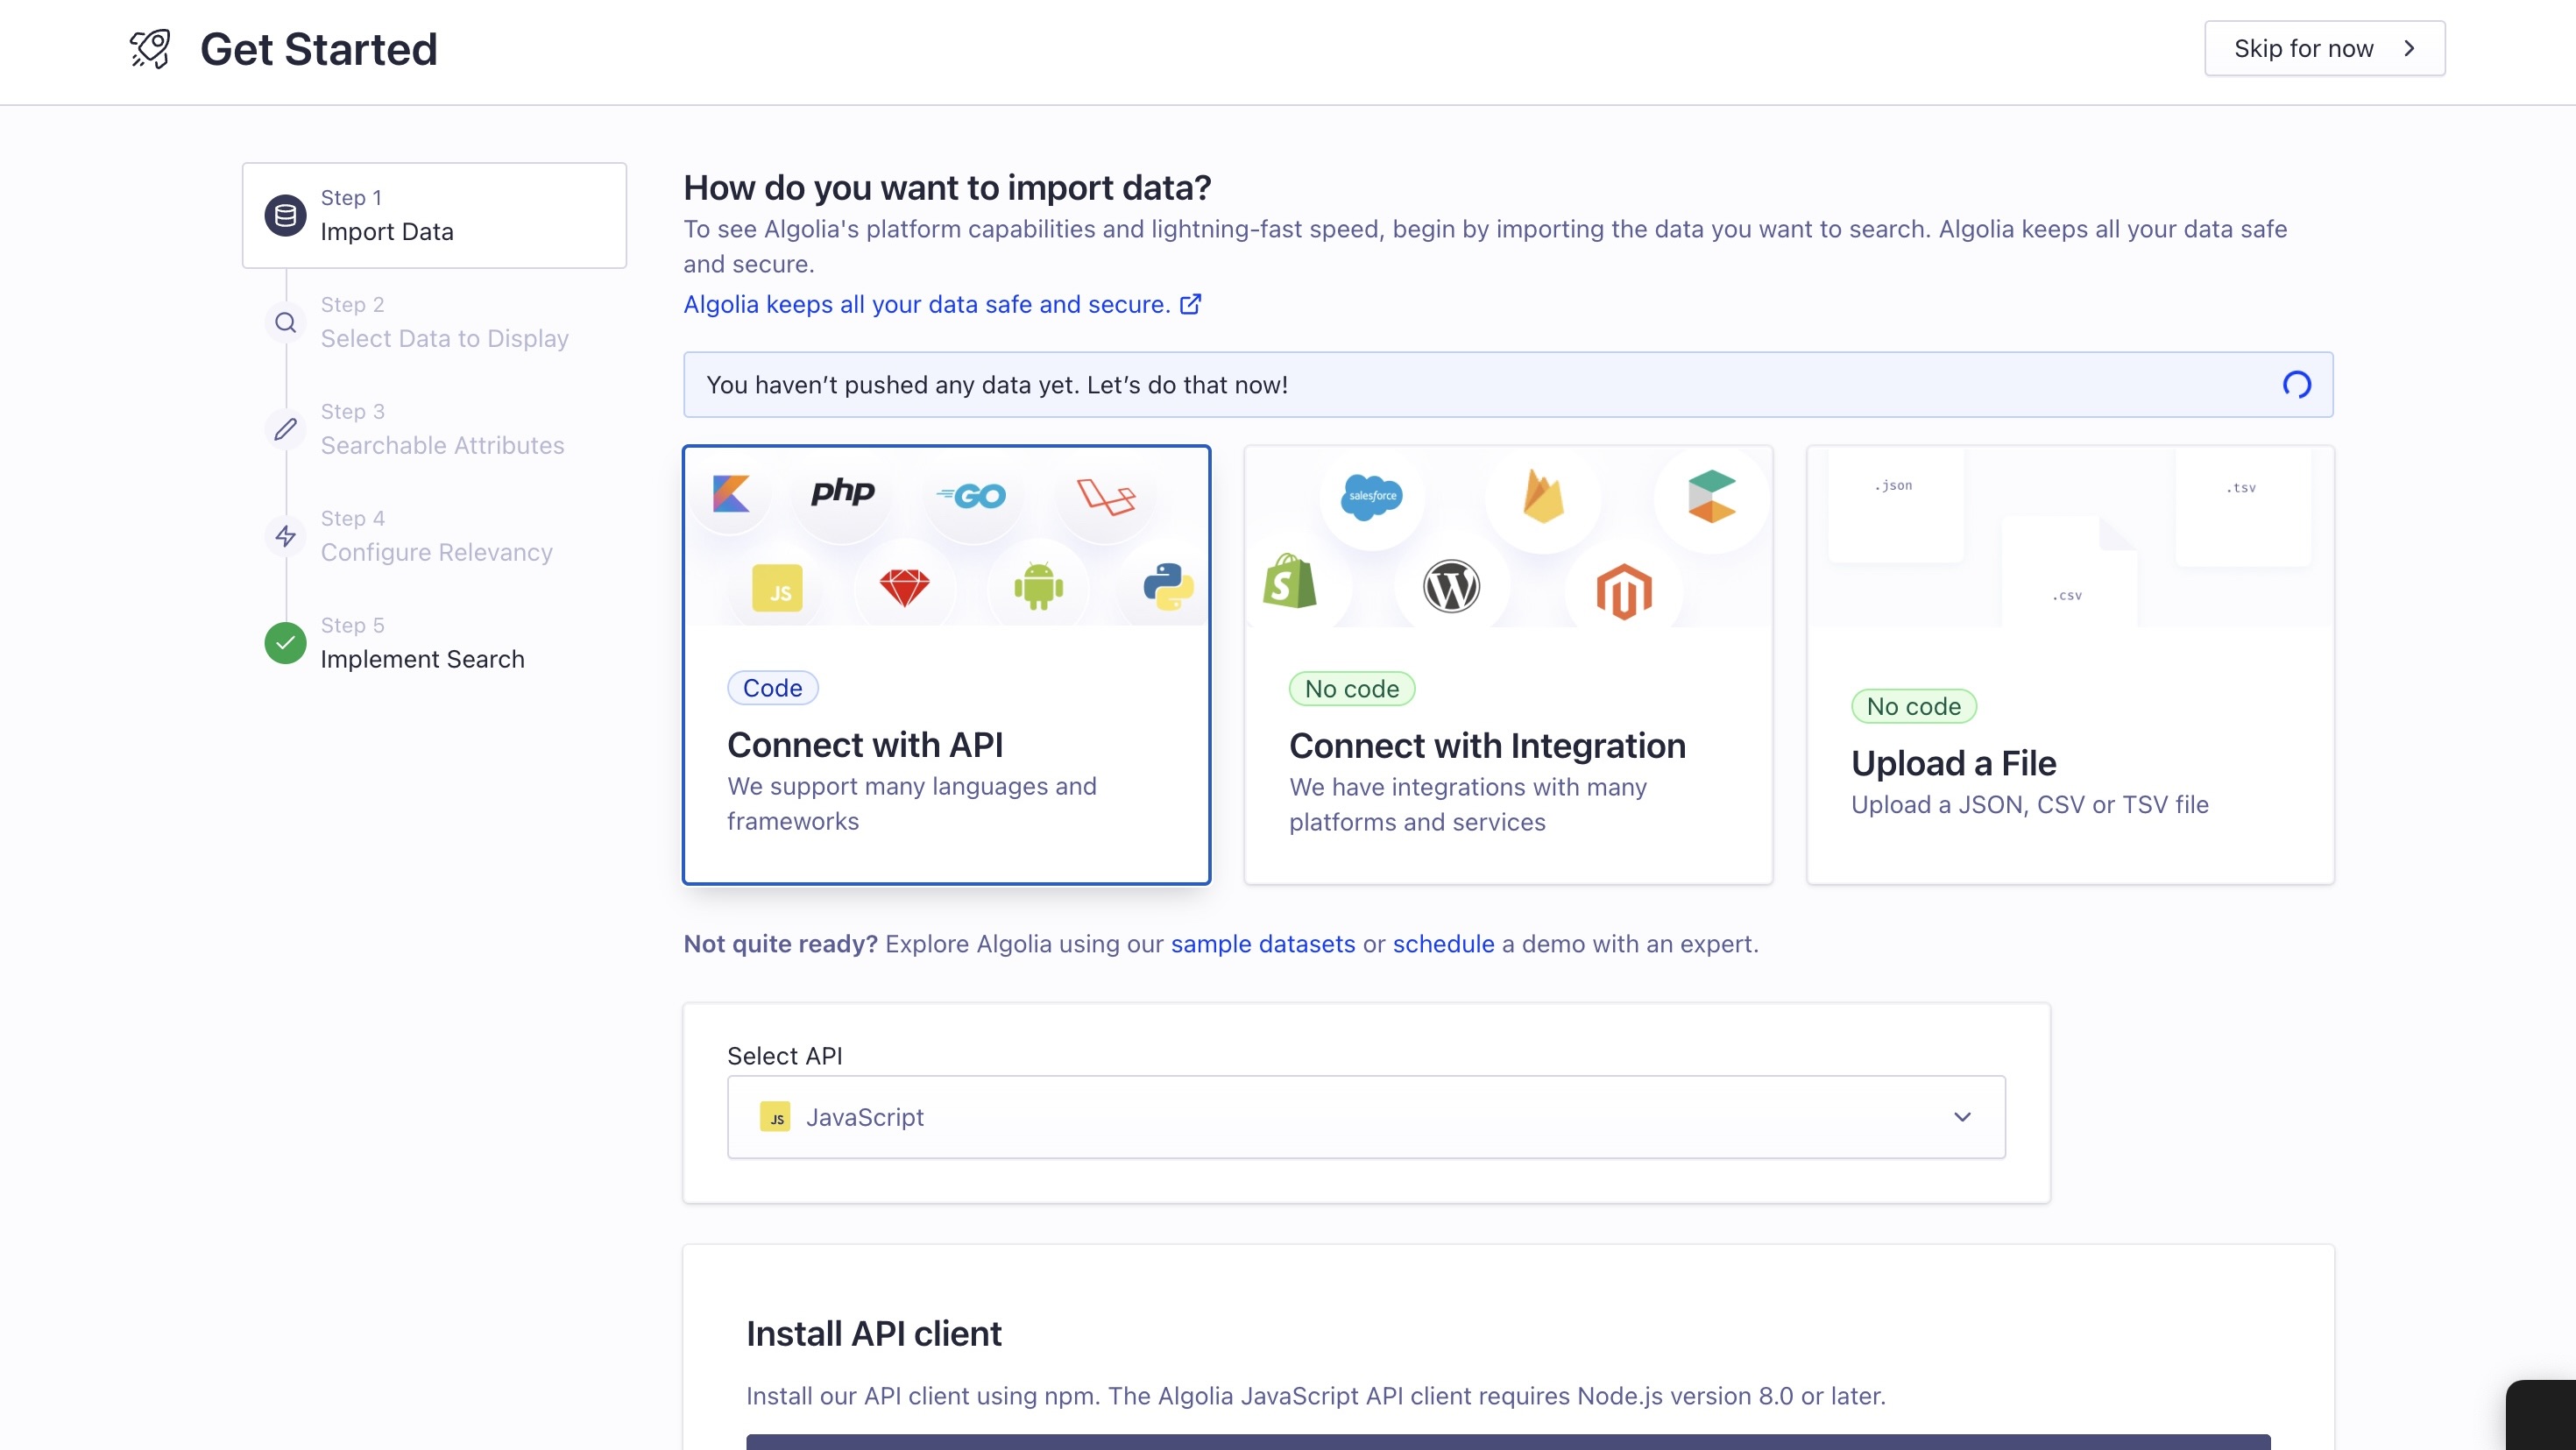Click the Salesforce cloud logo
The image size is (2576, 1450).
1371,496
